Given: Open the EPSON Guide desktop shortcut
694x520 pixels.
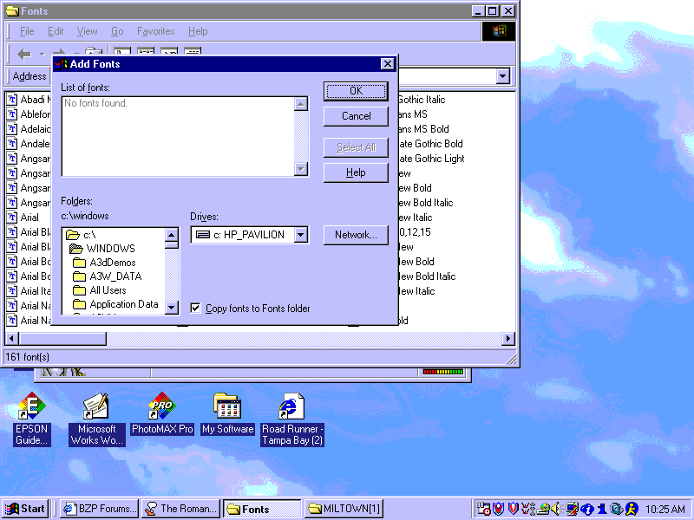Looking at the screenshot, I should coord(31,419).
